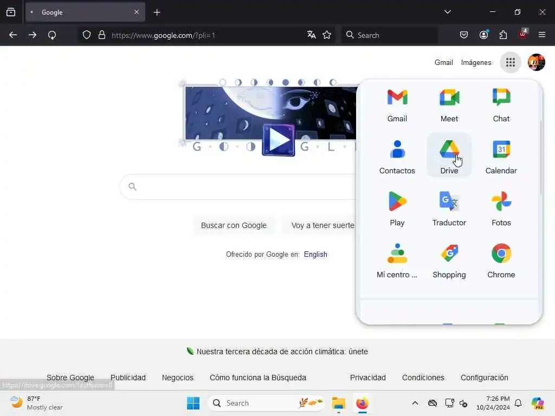Show hidden tray icons chevron
The image size is (555, 416).
415,403
